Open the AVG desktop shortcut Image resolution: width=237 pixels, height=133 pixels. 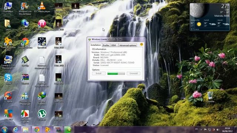click(8, 115)
